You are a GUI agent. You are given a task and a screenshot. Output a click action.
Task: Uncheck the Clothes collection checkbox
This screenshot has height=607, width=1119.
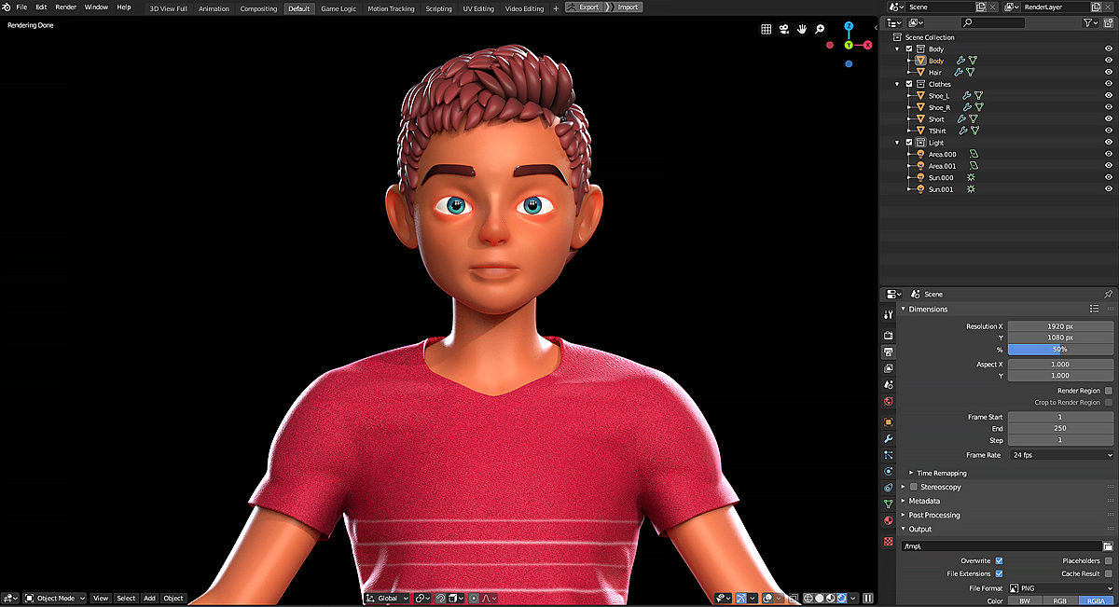pyautogui.click(x=909, y=84)
